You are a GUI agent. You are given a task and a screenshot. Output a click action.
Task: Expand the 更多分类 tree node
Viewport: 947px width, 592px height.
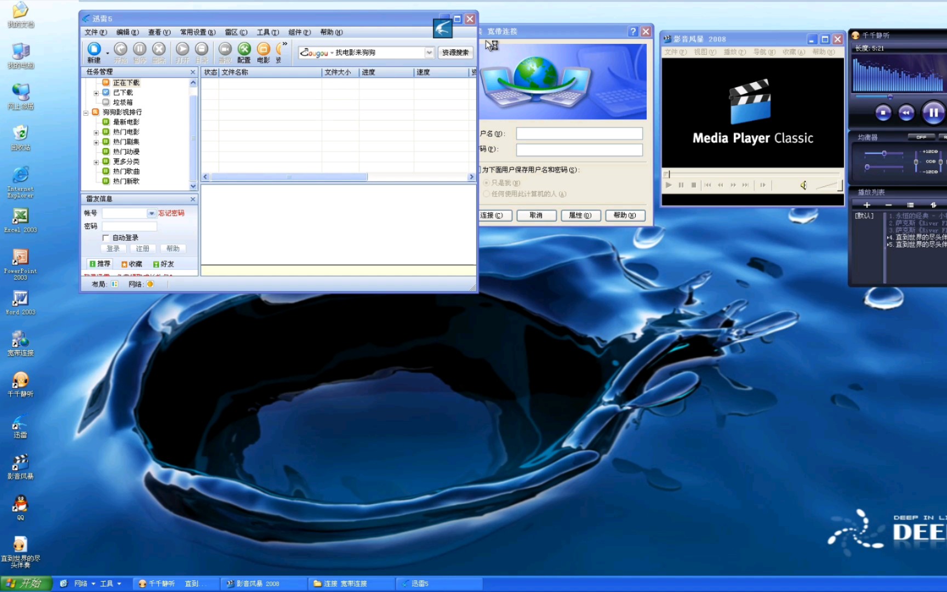point(96,162)
